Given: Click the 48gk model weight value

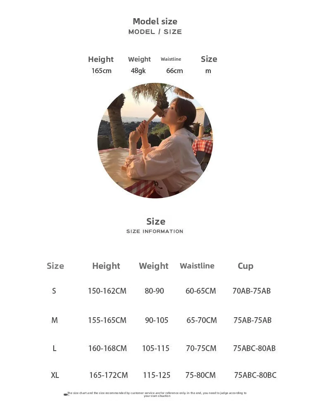Looking at the screenshot, I should [138, 71].
